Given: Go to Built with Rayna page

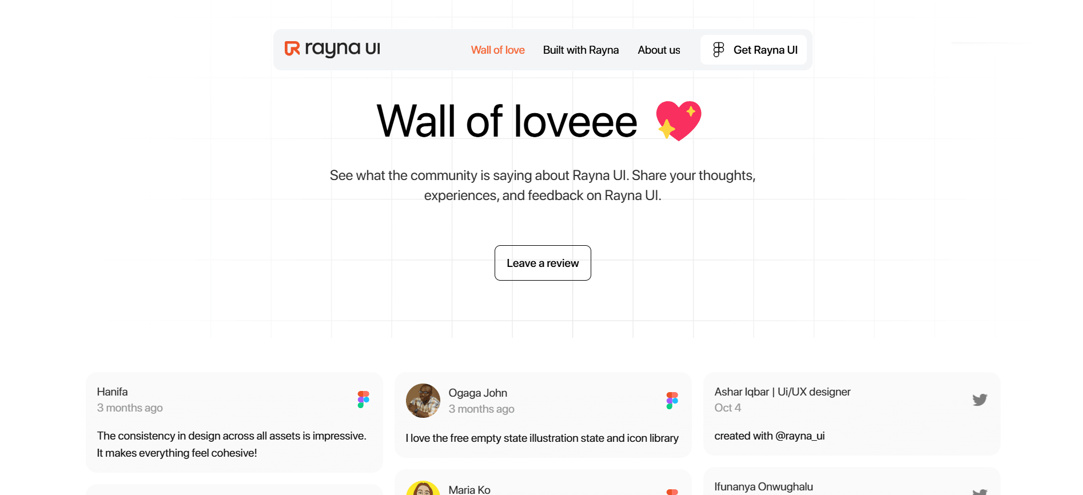Looking at the screenshot, I should 580,50.
